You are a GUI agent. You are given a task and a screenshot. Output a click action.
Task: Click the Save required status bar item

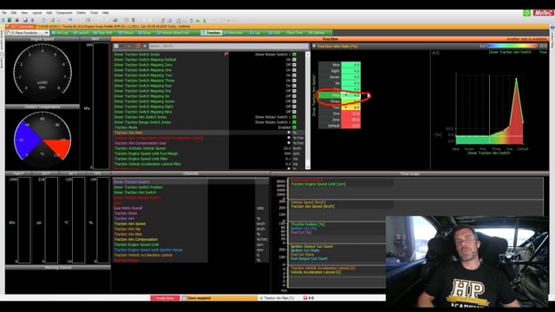click(219, 298)
